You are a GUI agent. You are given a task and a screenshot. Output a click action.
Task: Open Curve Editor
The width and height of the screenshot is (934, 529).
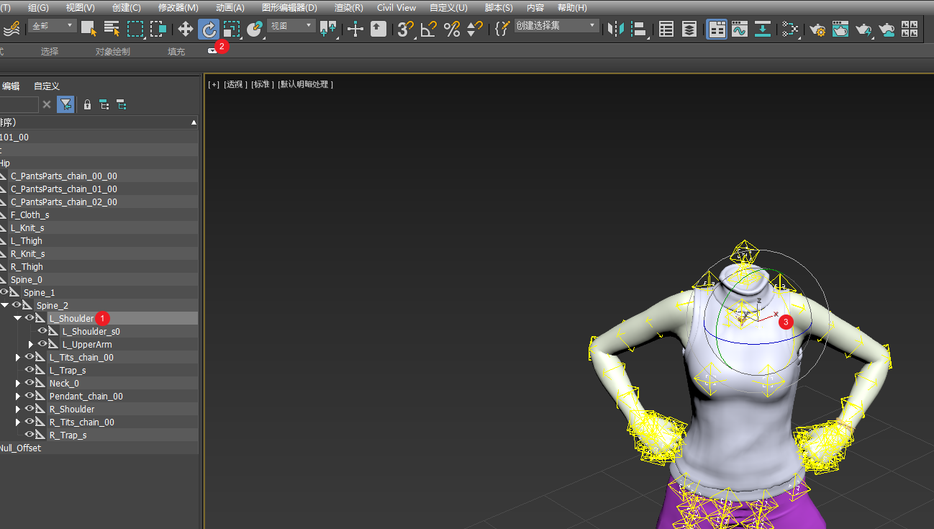click(x=740, y=29)
